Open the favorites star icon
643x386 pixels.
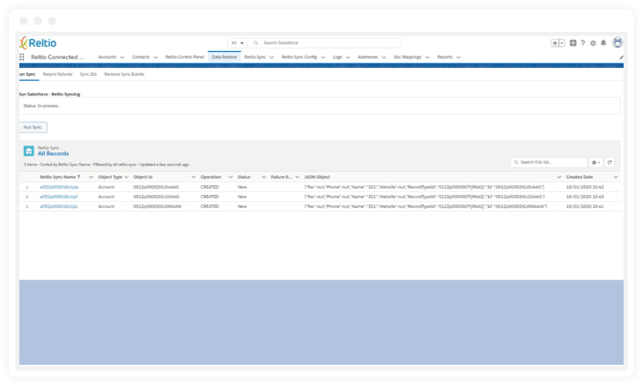tap(555, 43)
